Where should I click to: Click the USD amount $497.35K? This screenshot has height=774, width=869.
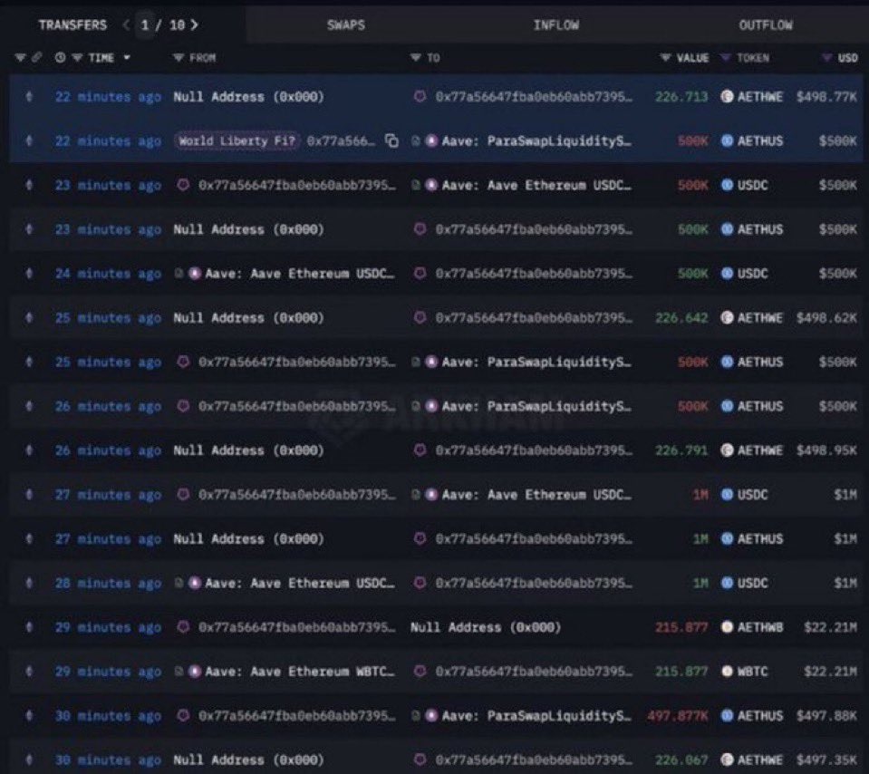[826, 760]
